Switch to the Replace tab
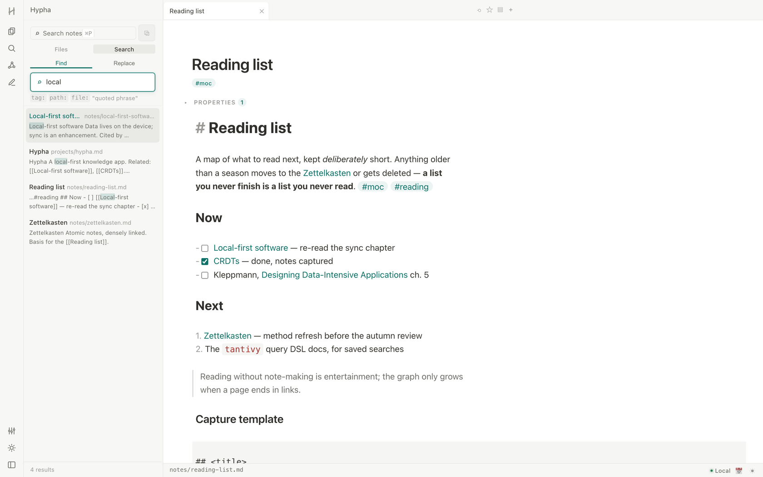Screen dimensions: 763x477 click(124, 63)
